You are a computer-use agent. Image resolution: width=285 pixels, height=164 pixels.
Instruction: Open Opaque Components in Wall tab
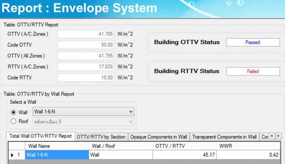pos(158,137)
